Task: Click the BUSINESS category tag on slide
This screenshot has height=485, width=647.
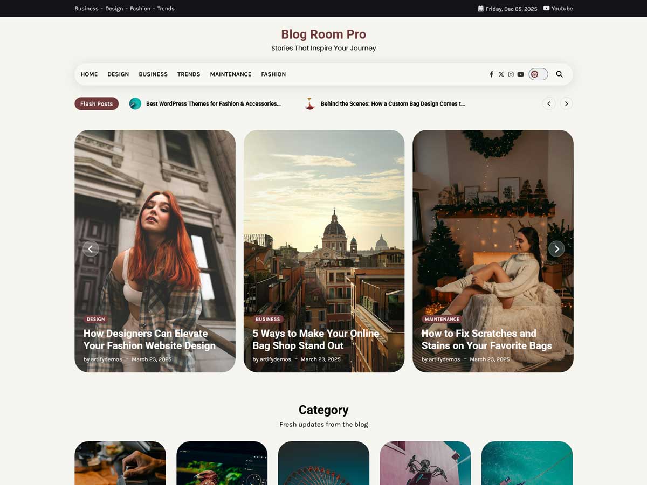Action: pos(268,319)
